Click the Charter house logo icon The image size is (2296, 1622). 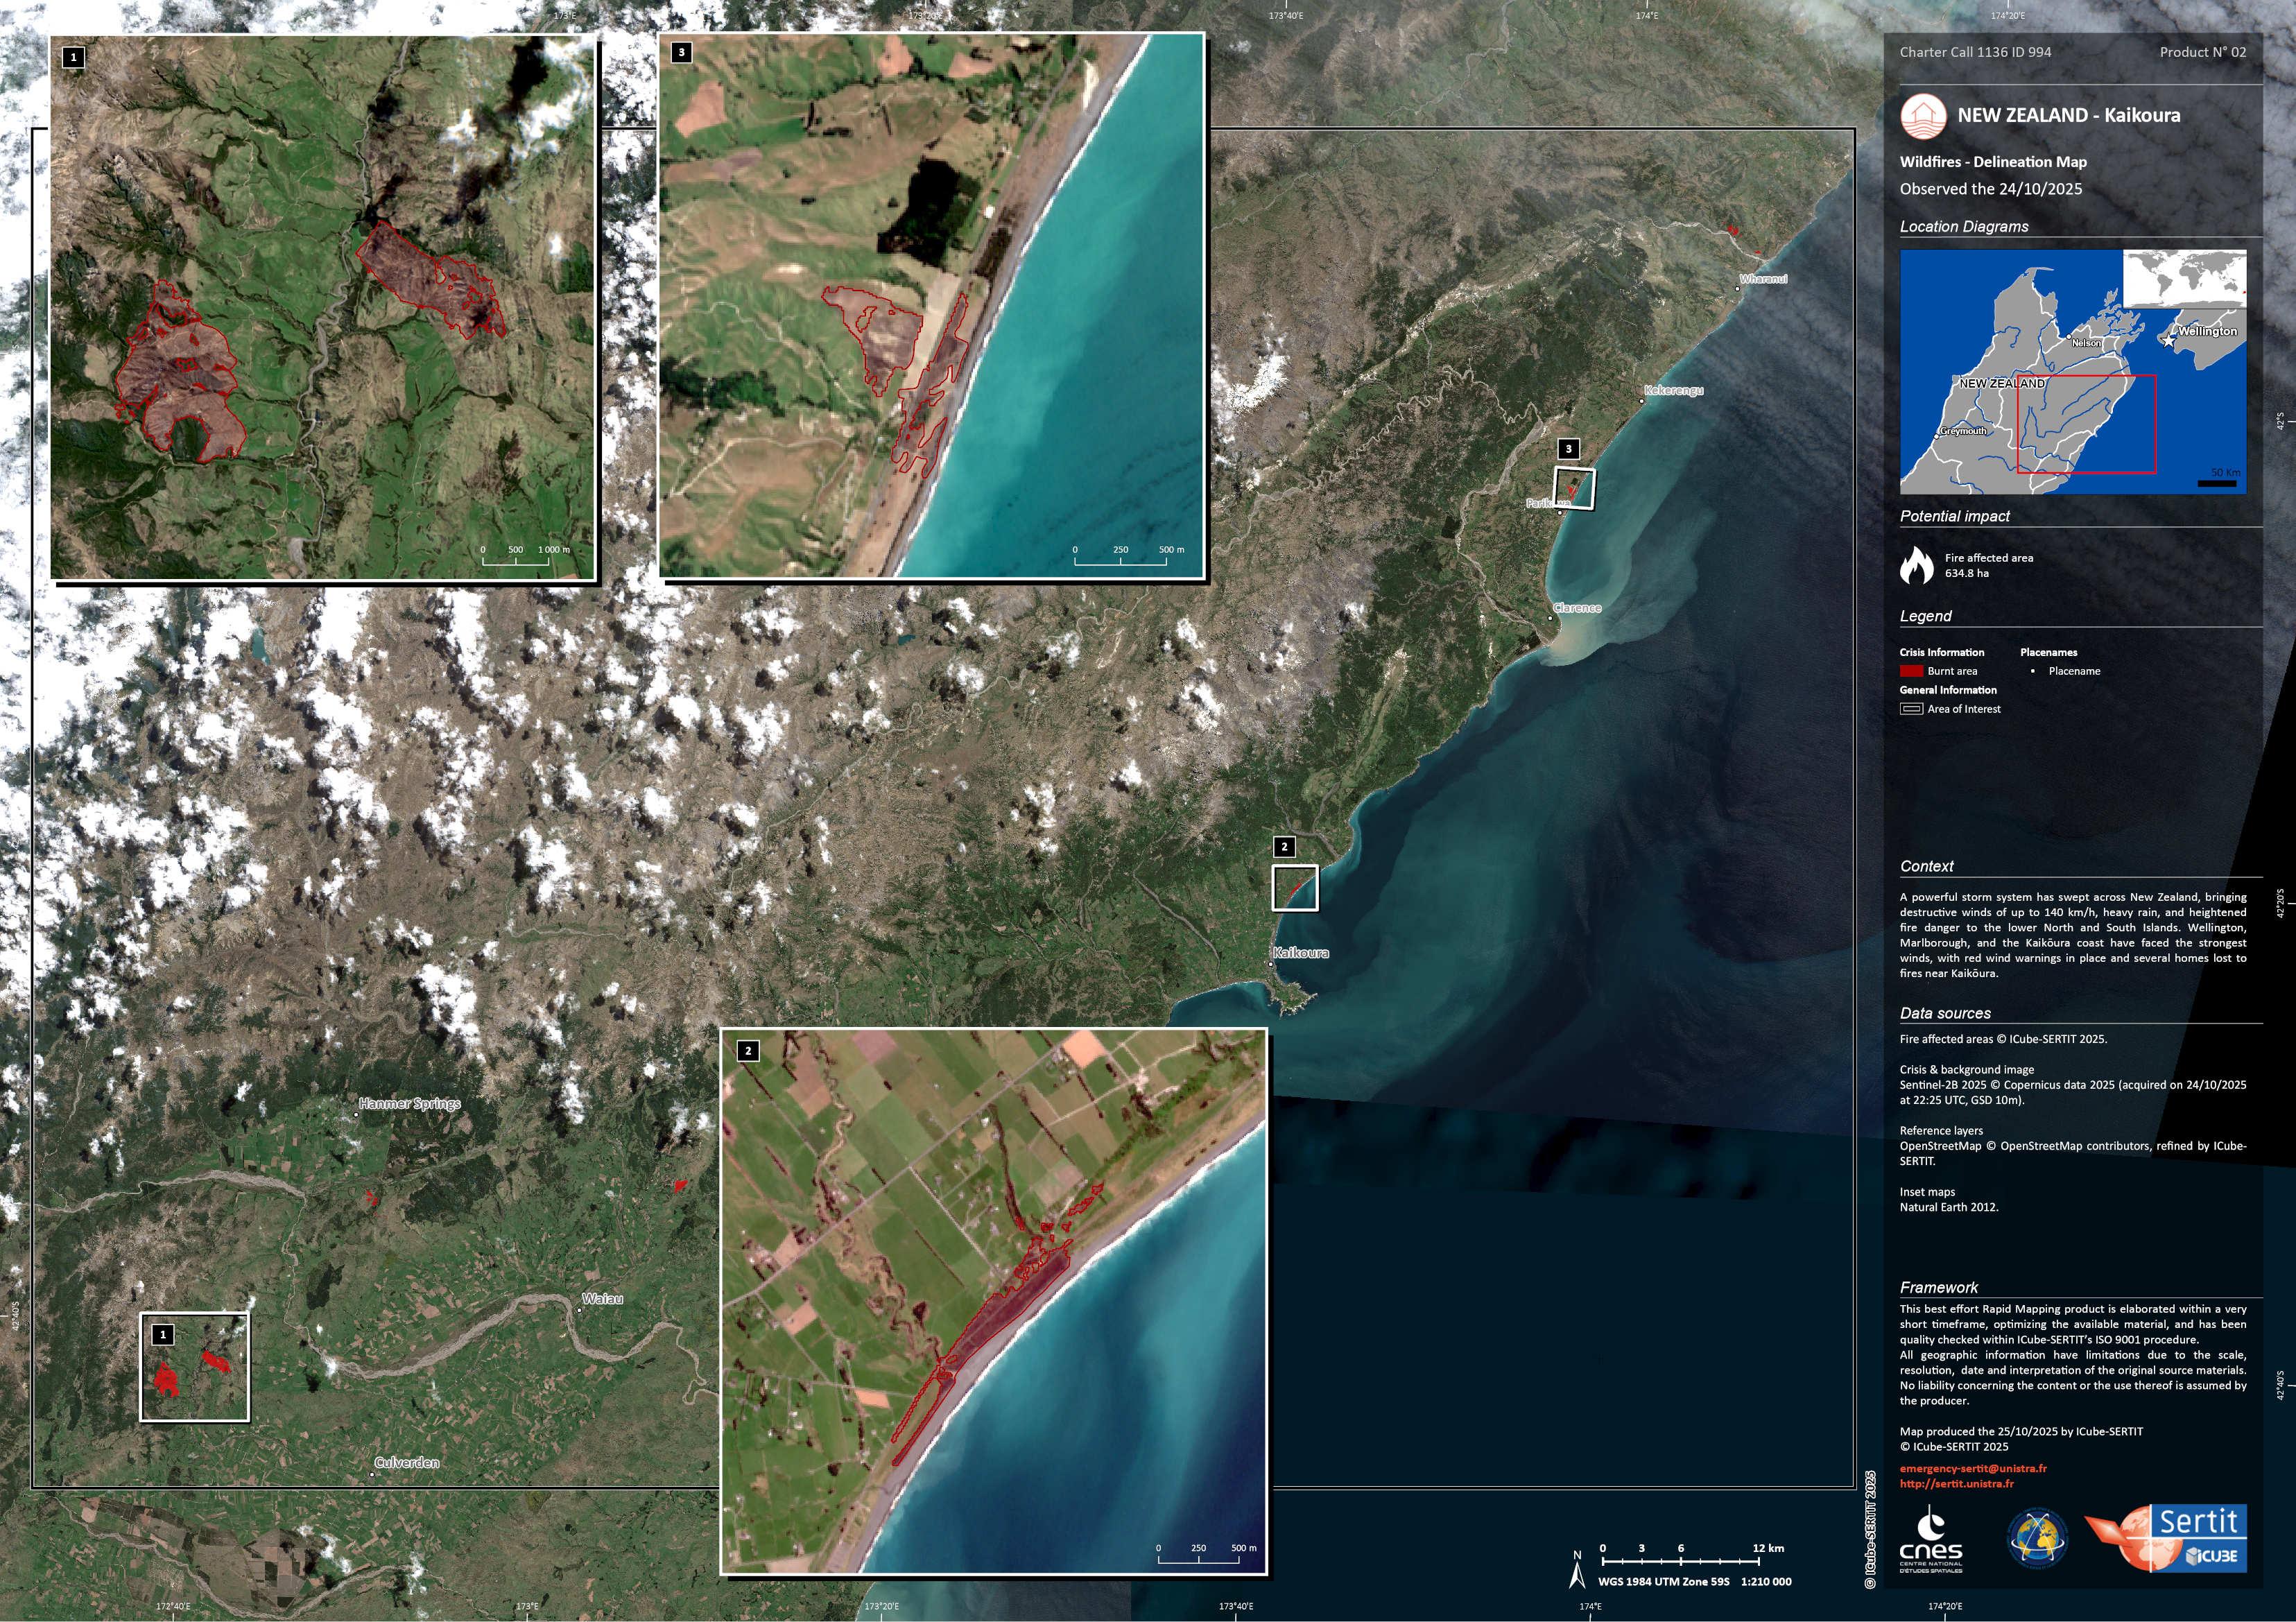[x=1923, y=116]
